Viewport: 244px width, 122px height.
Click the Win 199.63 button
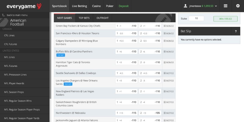[x=225, y=19]
